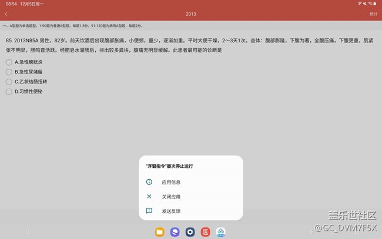Launch the yellow folder My Files app

pos(159,232)
